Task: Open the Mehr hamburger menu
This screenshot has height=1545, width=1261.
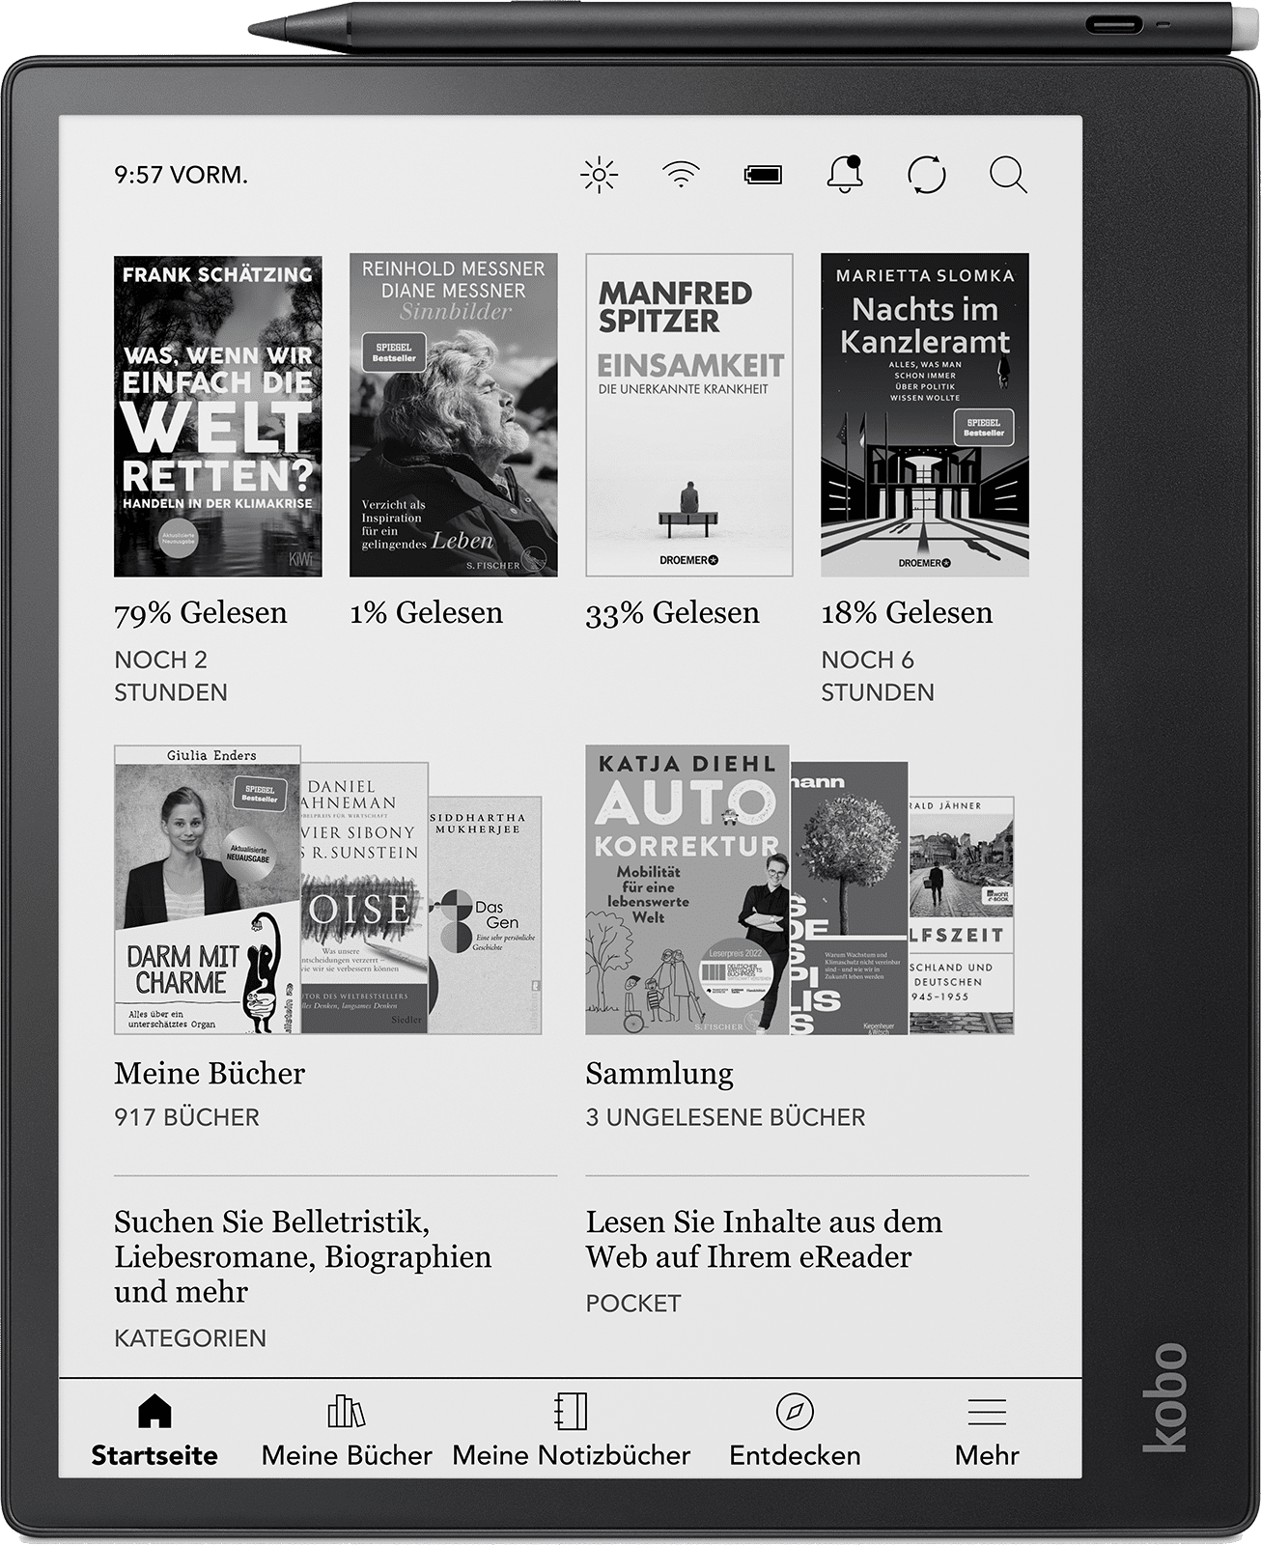Action: coord(987,1427)
